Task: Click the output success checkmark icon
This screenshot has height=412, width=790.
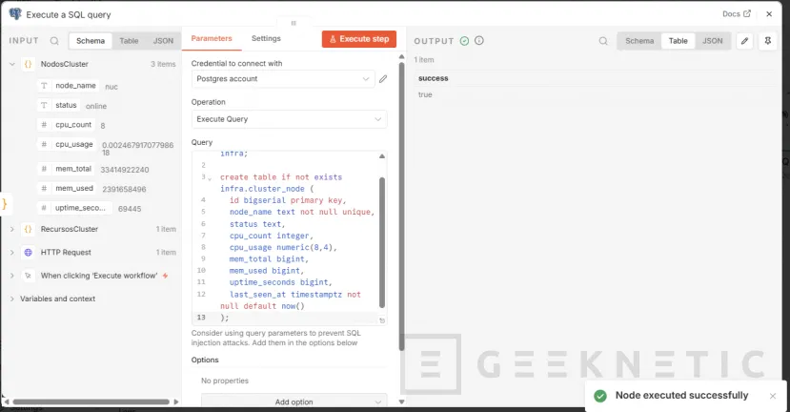Action: [464, 41]
